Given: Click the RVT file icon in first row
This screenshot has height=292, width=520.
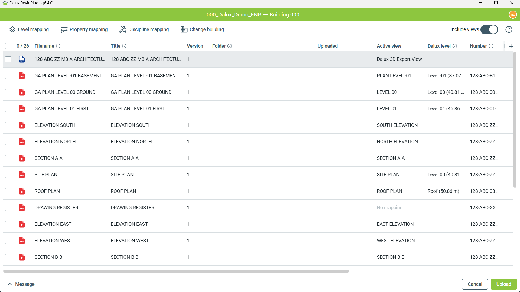Looking at the screenshot, I should [x=22, y=59].
